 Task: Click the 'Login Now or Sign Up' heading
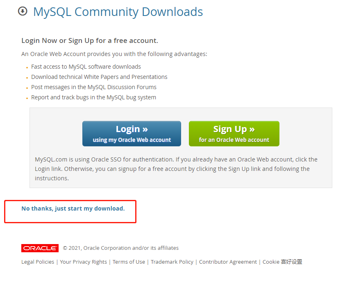[90, 40]
